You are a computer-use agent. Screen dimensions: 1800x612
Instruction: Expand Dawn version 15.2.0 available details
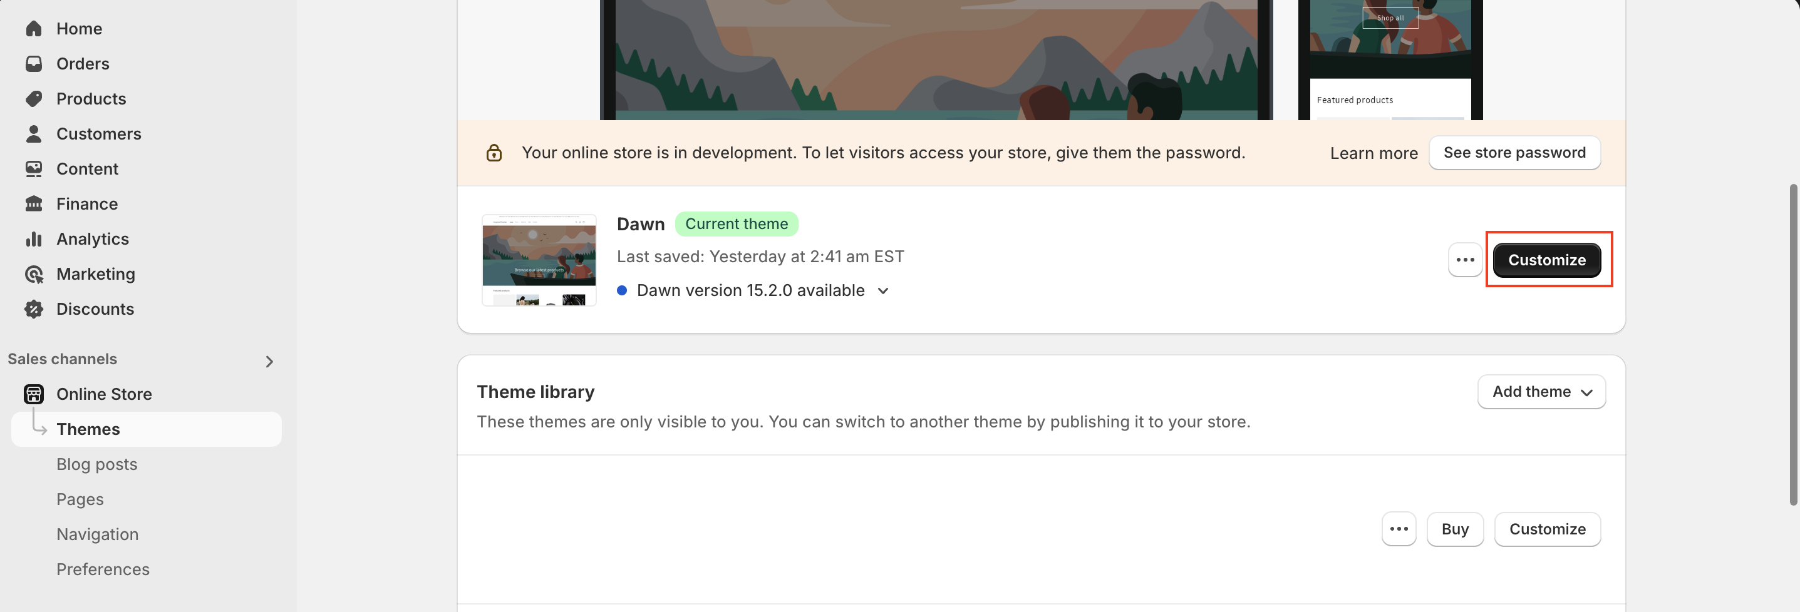882,290
